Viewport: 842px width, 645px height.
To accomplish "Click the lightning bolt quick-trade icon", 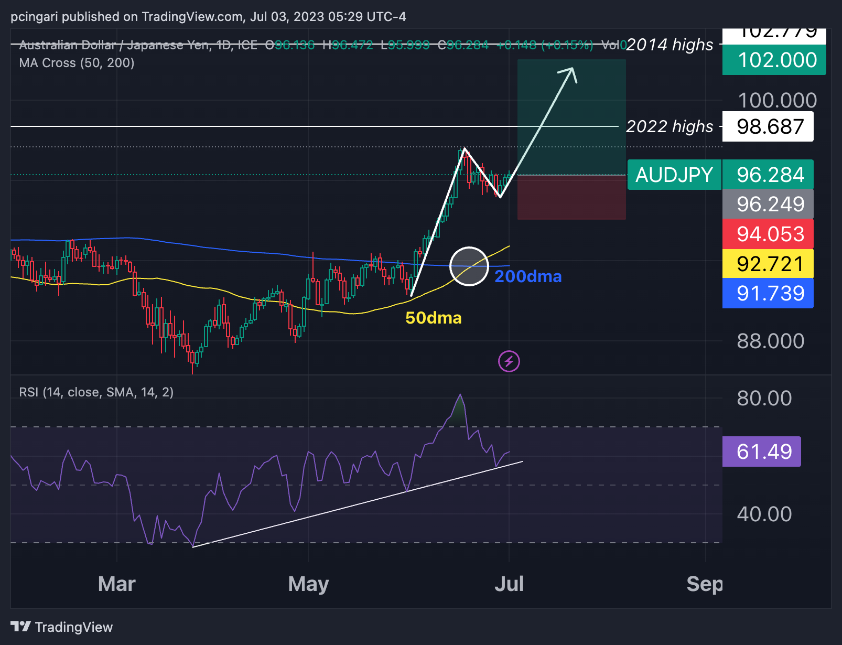I will click(508, 361).
